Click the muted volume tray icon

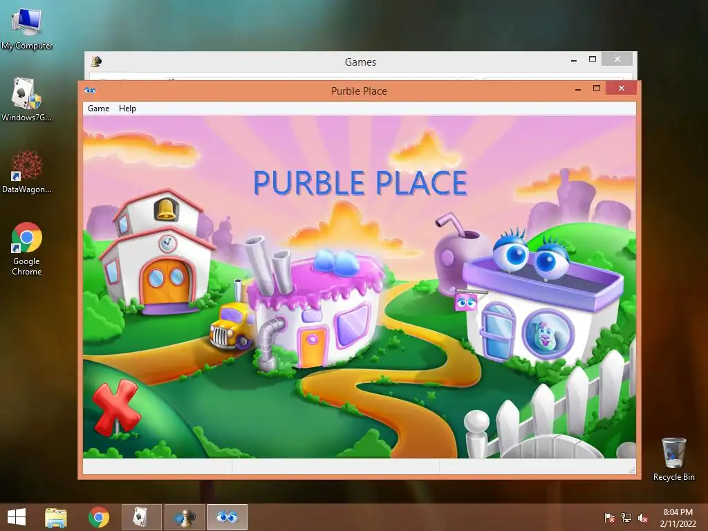point(642,518)
